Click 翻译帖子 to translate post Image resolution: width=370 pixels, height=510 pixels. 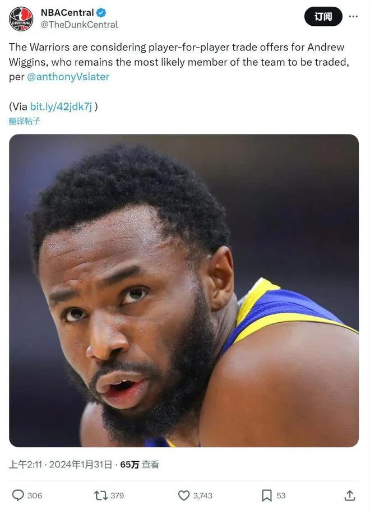[25, 121]
